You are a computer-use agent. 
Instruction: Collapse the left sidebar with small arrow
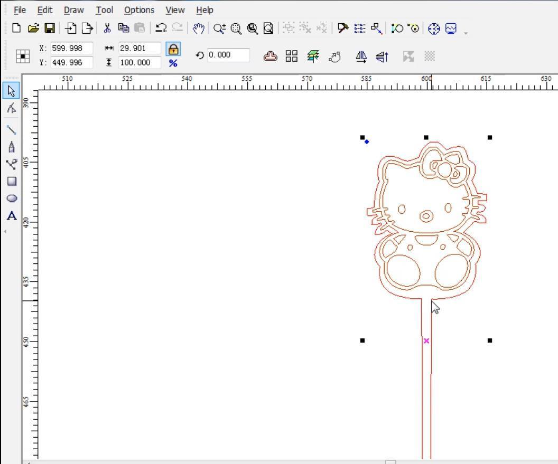pos(5,231)
